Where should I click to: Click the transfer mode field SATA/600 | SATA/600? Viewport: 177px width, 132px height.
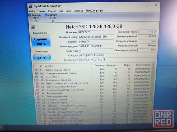96,46
